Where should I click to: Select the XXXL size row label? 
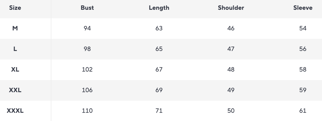click(15, 111)
